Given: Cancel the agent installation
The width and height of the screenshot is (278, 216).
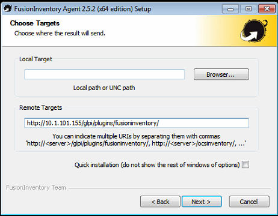Looking at the screenshot, I should [249, 202].
